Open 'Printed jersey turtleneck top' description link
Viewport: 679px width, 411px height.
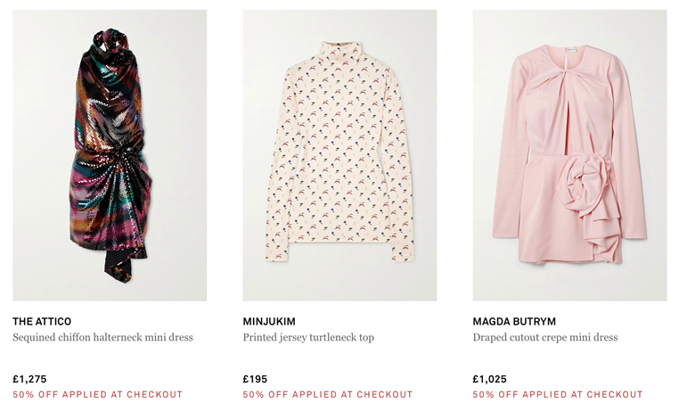pos(308,337)
